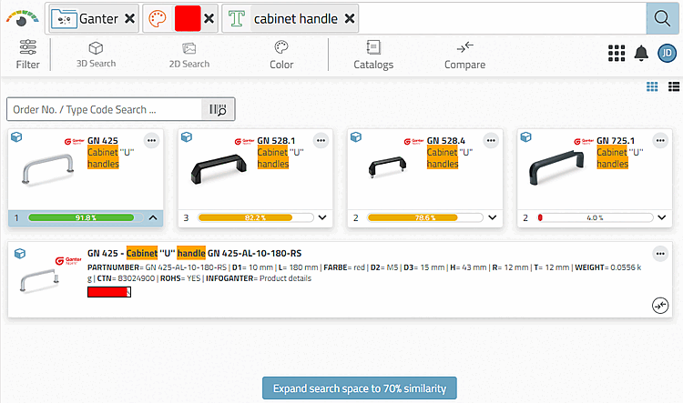Remove the cabinet handle text filter
Viewport: 683px width, 403px height.
click(x=350, y=19)
